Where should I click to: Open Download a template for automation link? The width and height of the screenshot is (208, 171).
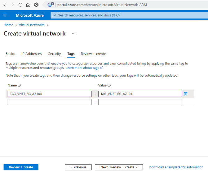point(176,167)
